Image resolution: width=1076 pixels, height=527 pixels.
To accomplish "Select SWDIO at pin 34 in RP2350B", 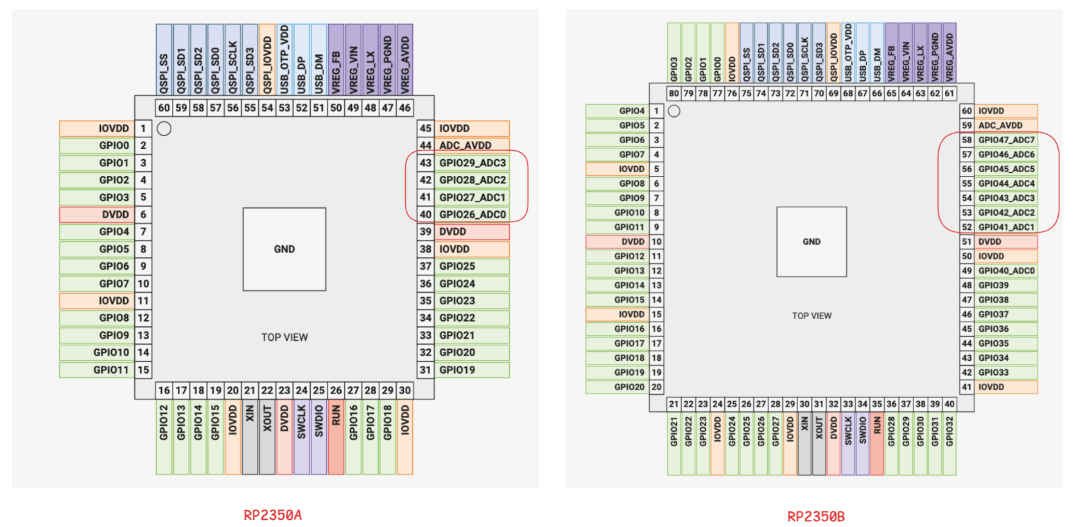I will [x=862, y=444].
